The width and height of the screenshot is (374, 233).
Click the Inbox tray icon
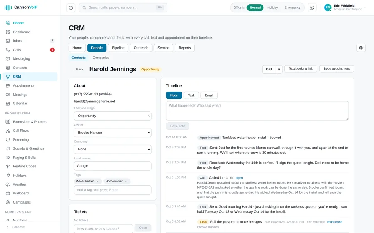(8, 41)
